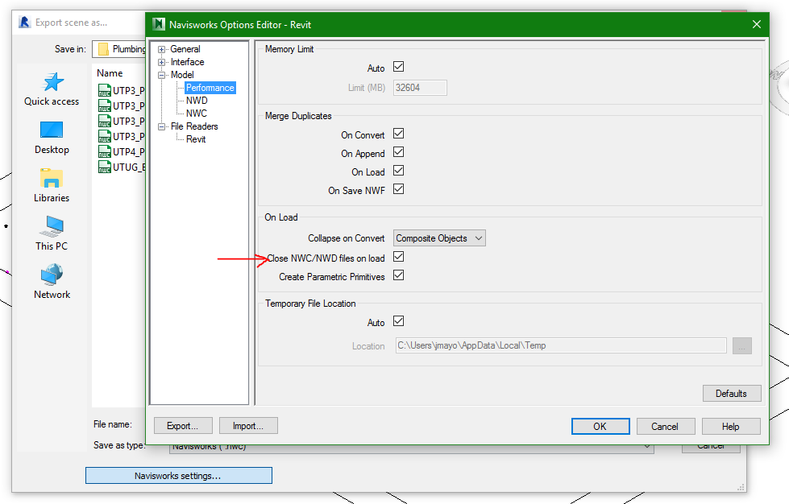Viewport: 789px width, 504px height.
Task: Open Libraries folder icon
Action: coord(52,179)
